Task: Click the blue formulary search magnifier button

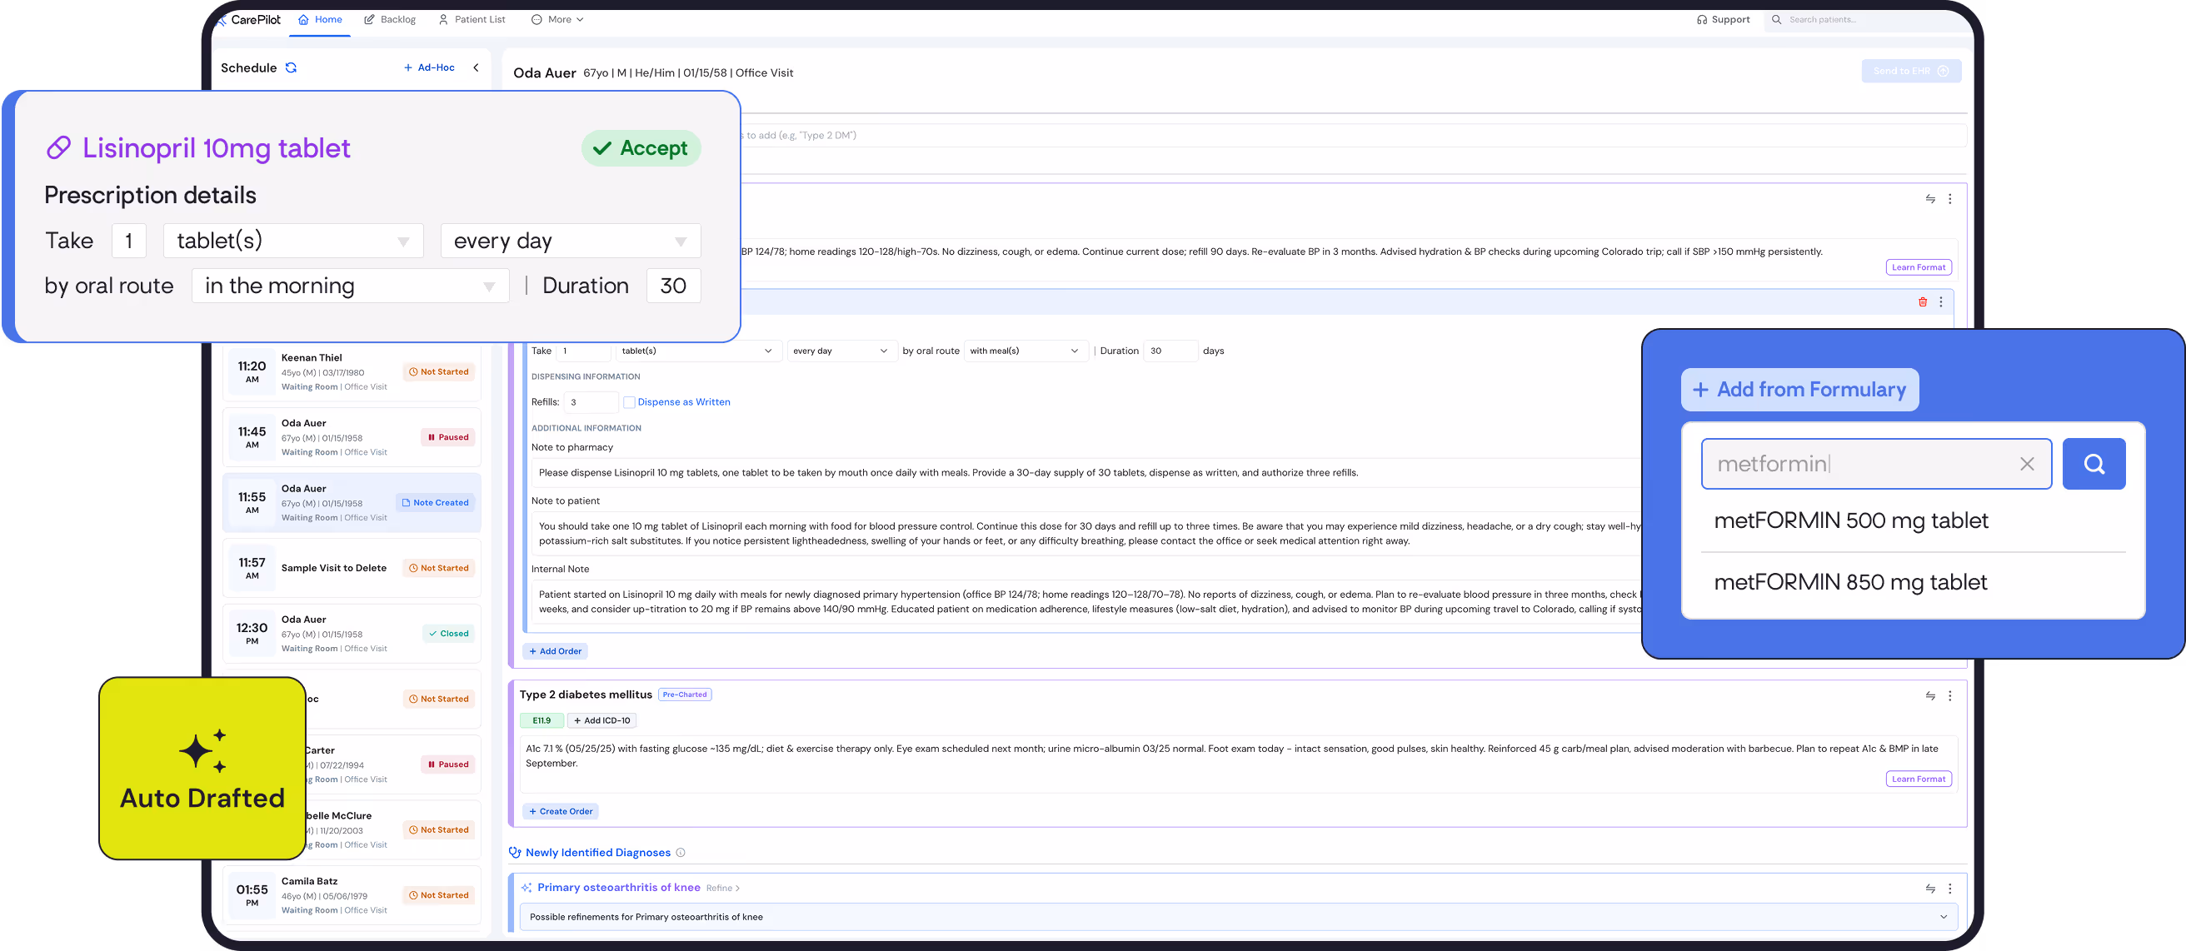Action: tap(2093, 464)
